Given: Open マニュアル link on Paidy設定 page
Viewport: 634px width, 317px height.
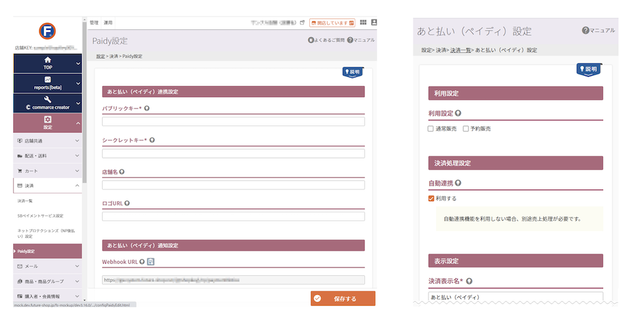Looking at the screenshot, I should [361, 41].
